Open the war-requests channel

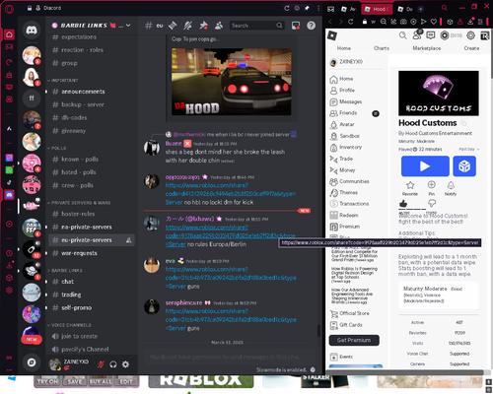coord(92,253)
